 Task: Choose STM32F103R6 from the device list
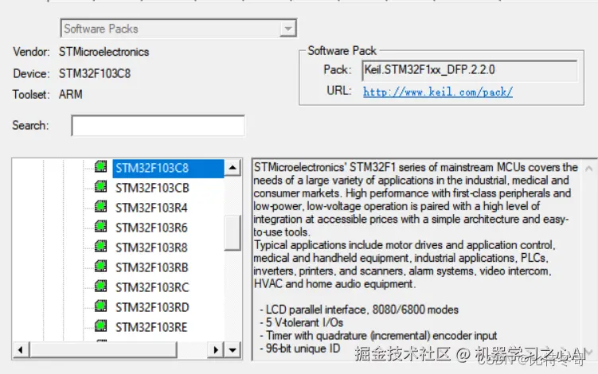[x=151, y=228]
